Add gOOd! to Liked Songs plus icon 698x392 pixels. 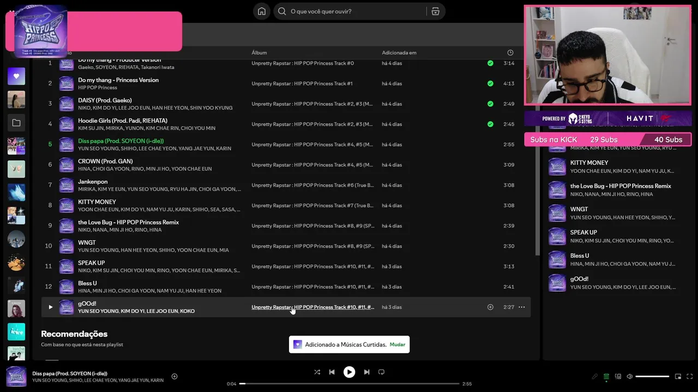(x=490, y=307)
